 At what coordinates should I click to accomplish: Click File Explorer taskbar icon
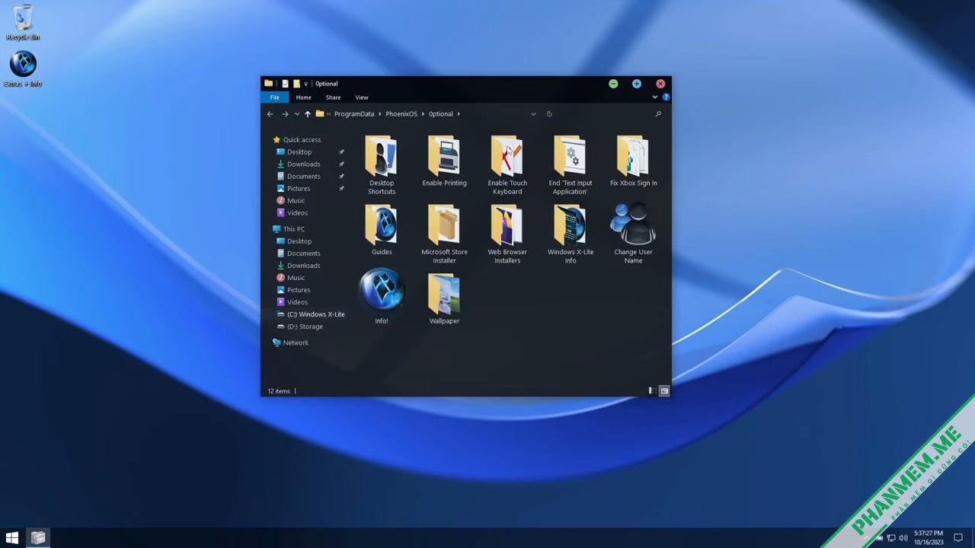click(x=38, y=537)
